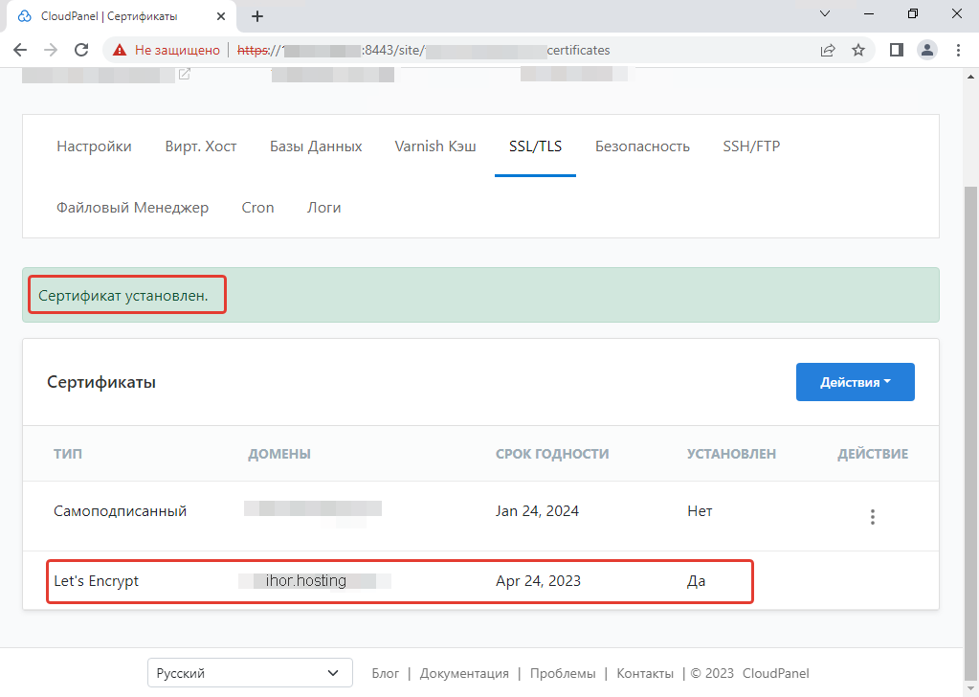This screenshot has width=979, height=697.
Task: Open the Документация footer link
Action: point(464,673)
